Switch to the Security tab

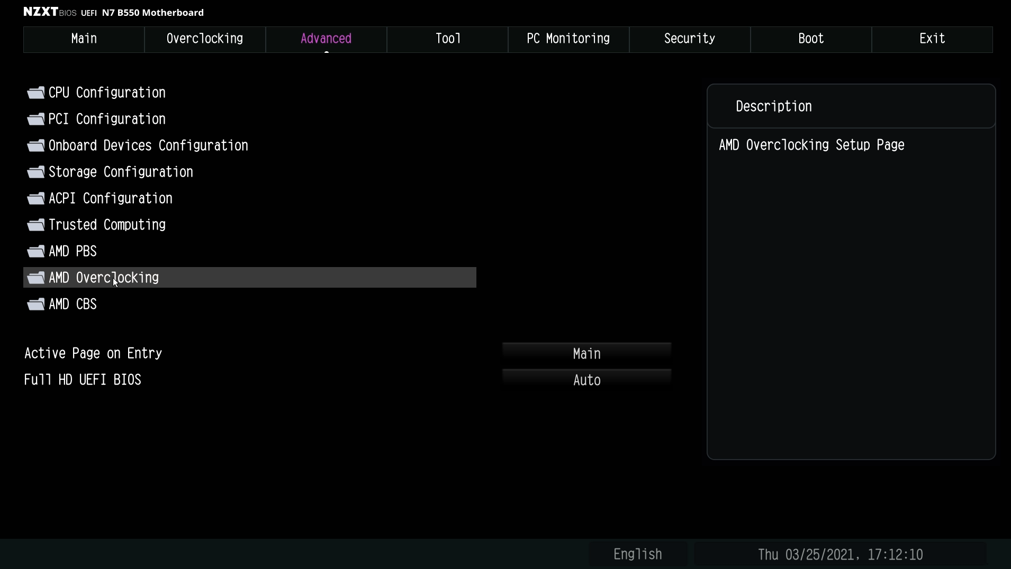(x=690, y=39)
